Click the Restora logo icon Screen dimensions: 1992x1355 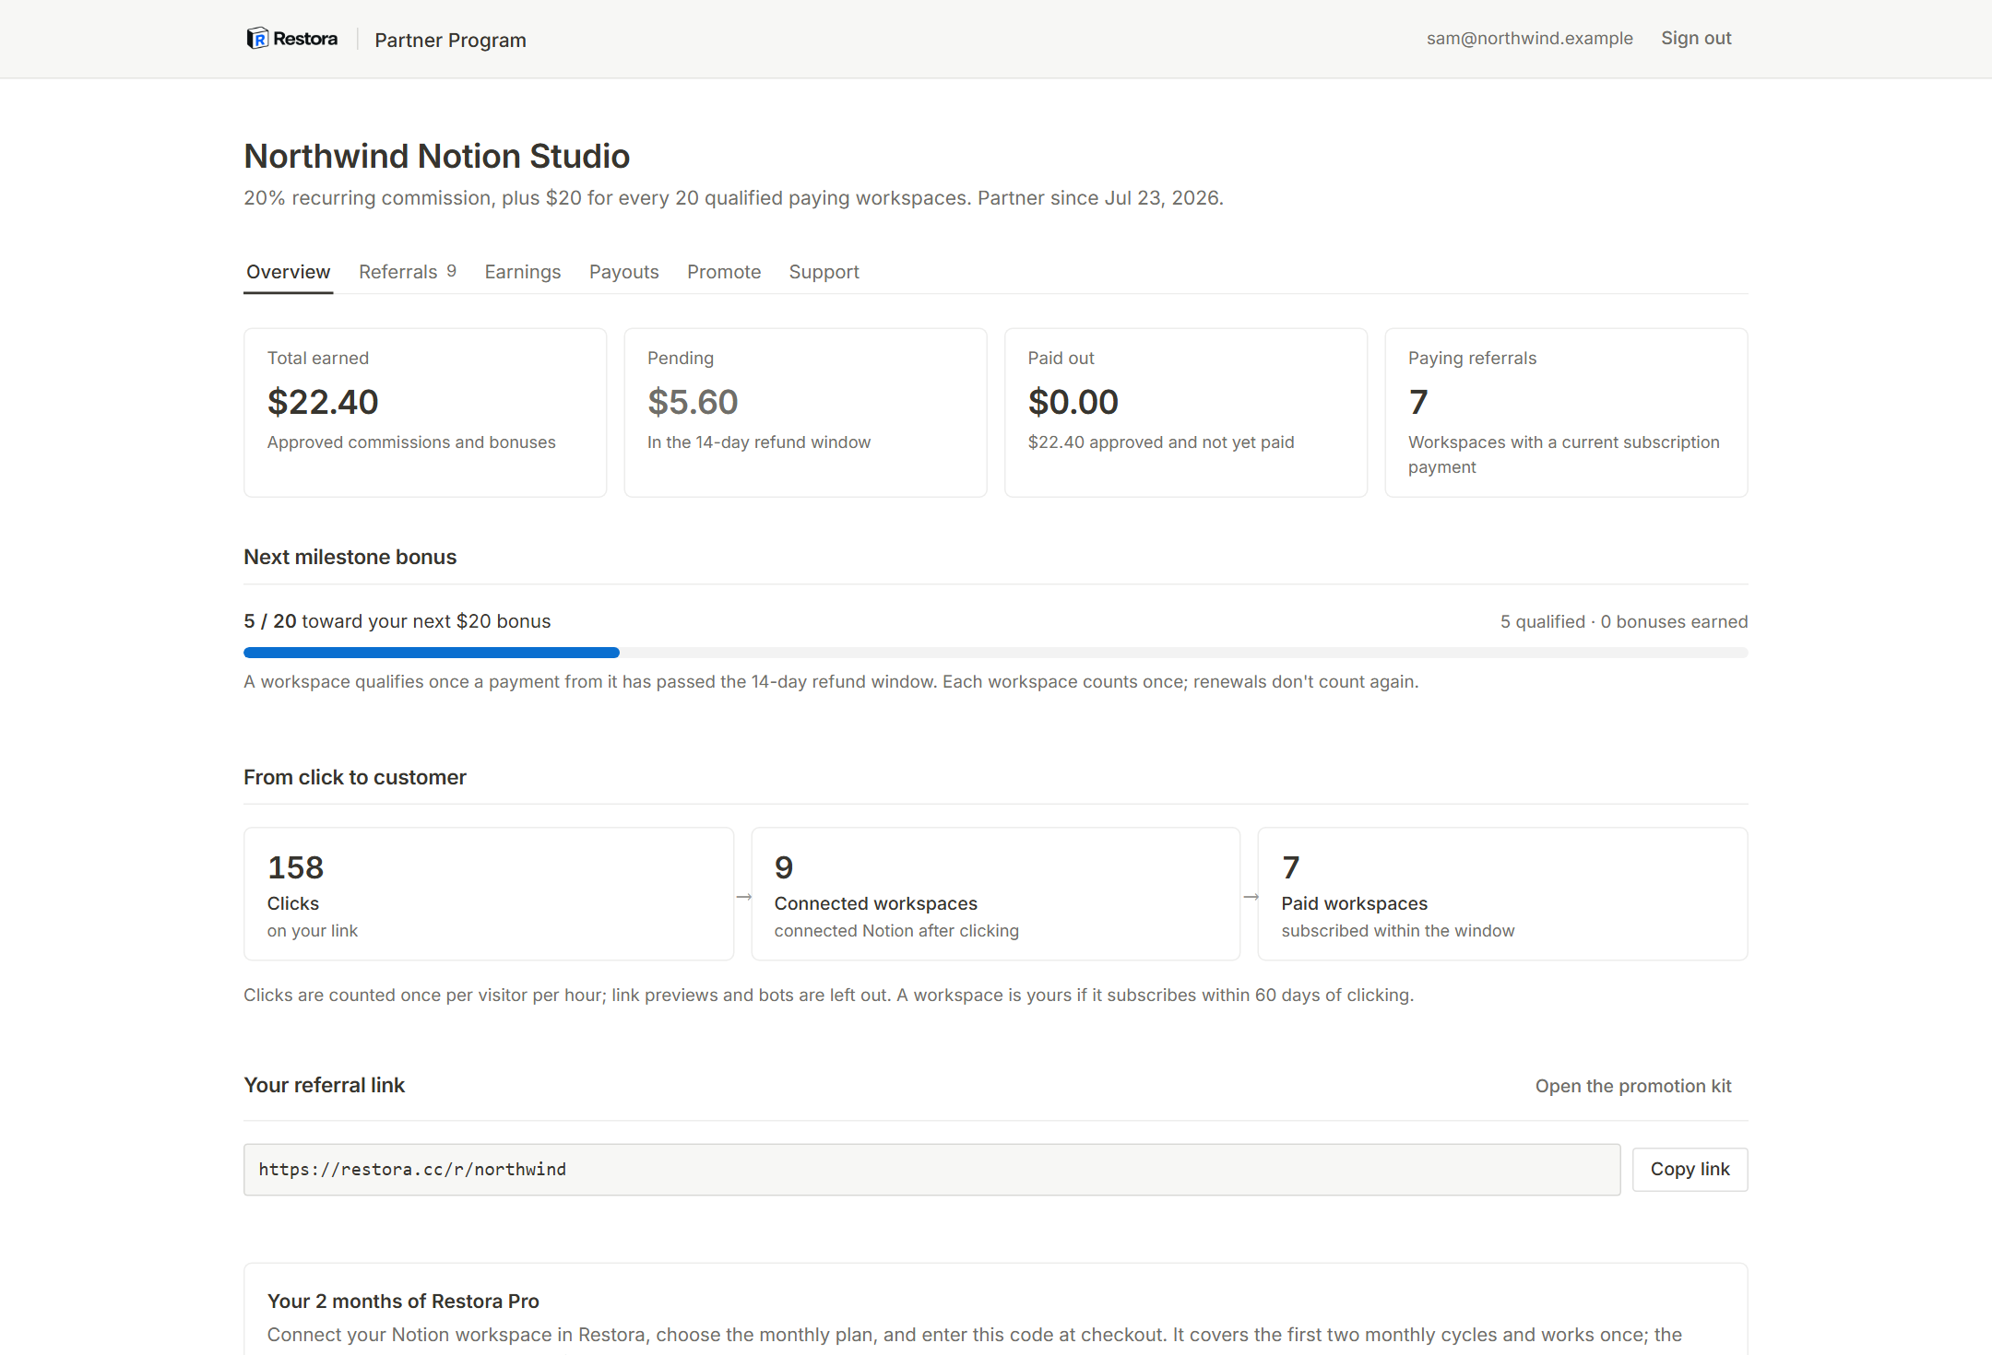point(257,38)
